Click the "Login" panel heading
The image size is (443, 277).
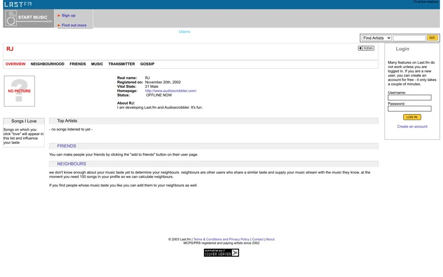tap(402, 48)
